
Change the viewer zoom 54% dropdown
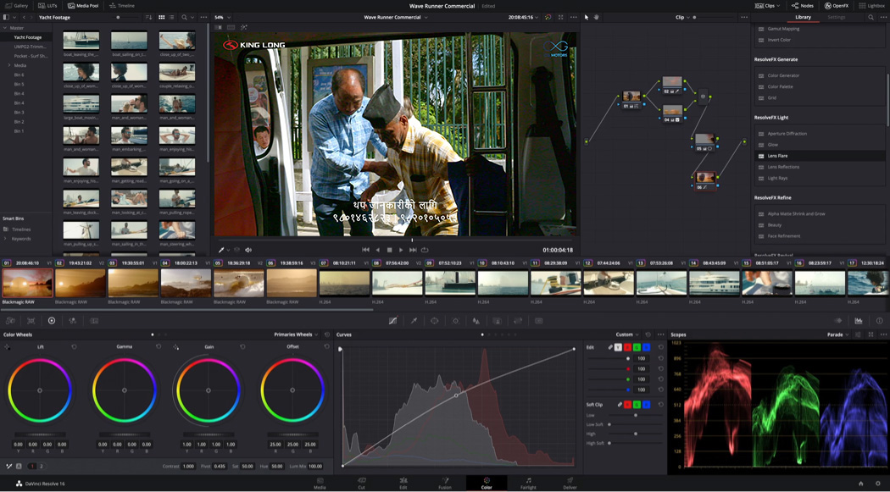click(x=221, y=17)
